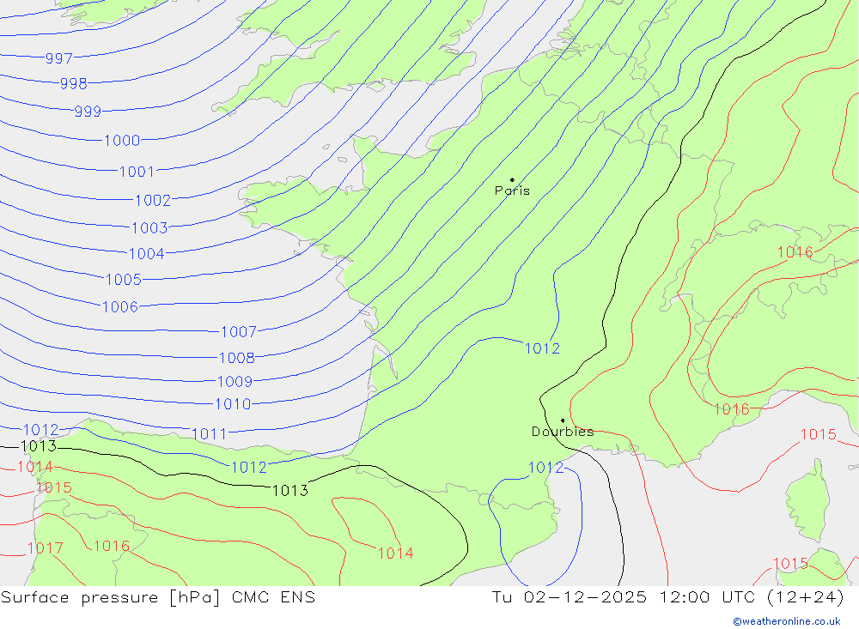Image resolution: width=859 pixels, height=629 pixels.
Task: Click the 1005 pressure label
Action: tap(123, 279)
